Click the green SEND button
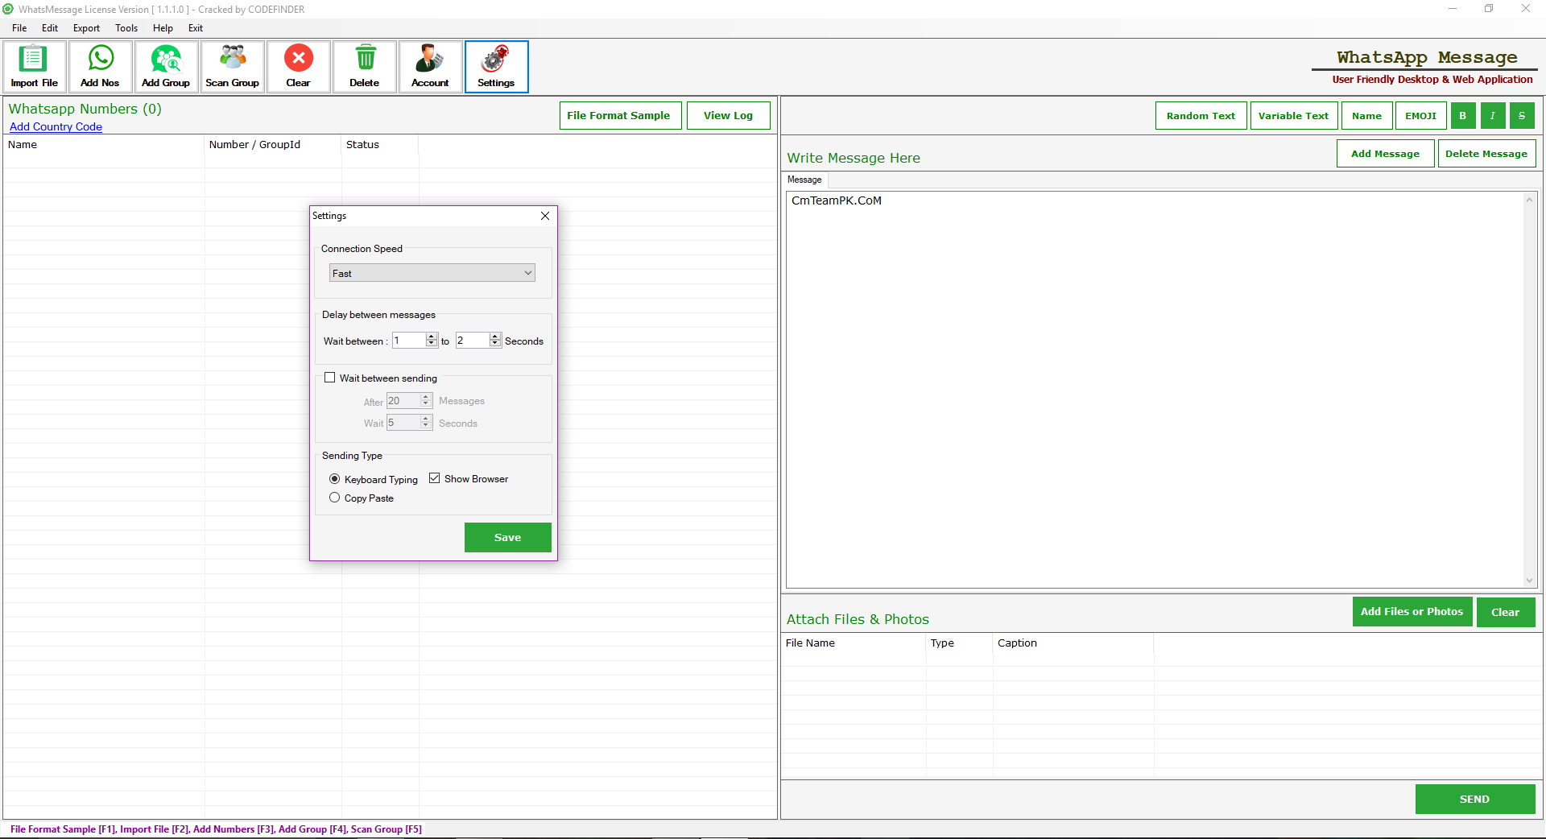 click(x=1475, y=799)
